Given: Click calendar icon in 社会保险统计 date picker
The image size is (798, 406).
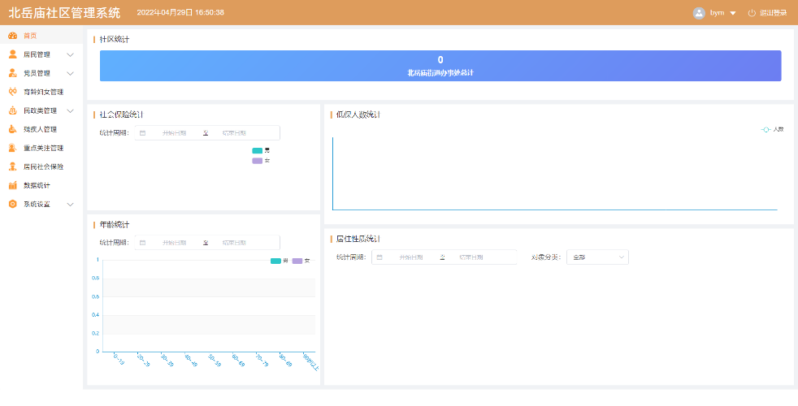Looking at the screenshot, I should [x=142, y=133].
